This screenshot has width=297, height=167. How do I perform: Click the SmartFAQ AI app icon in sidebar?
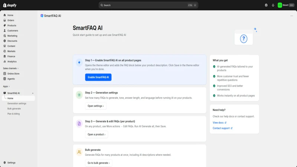4,93
